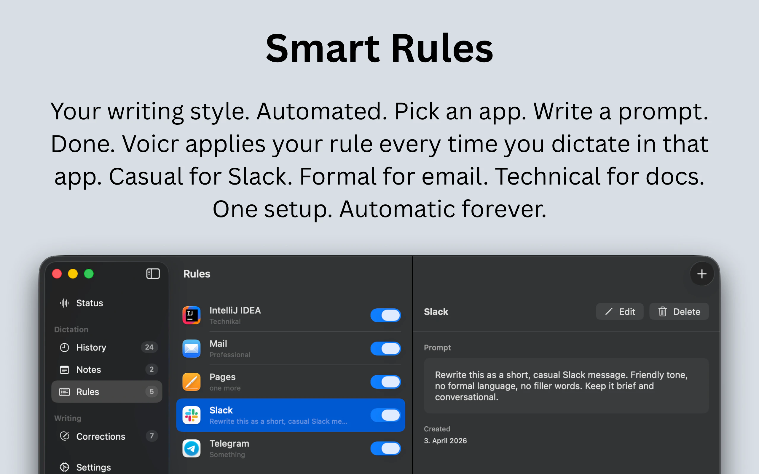Click the Slack prompt text box
759x474 pixels.
(566, 386)
